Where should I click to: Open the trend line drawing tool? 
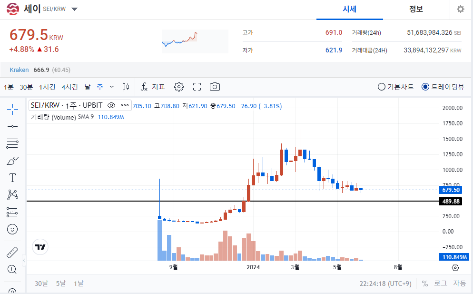coord(12,126)
